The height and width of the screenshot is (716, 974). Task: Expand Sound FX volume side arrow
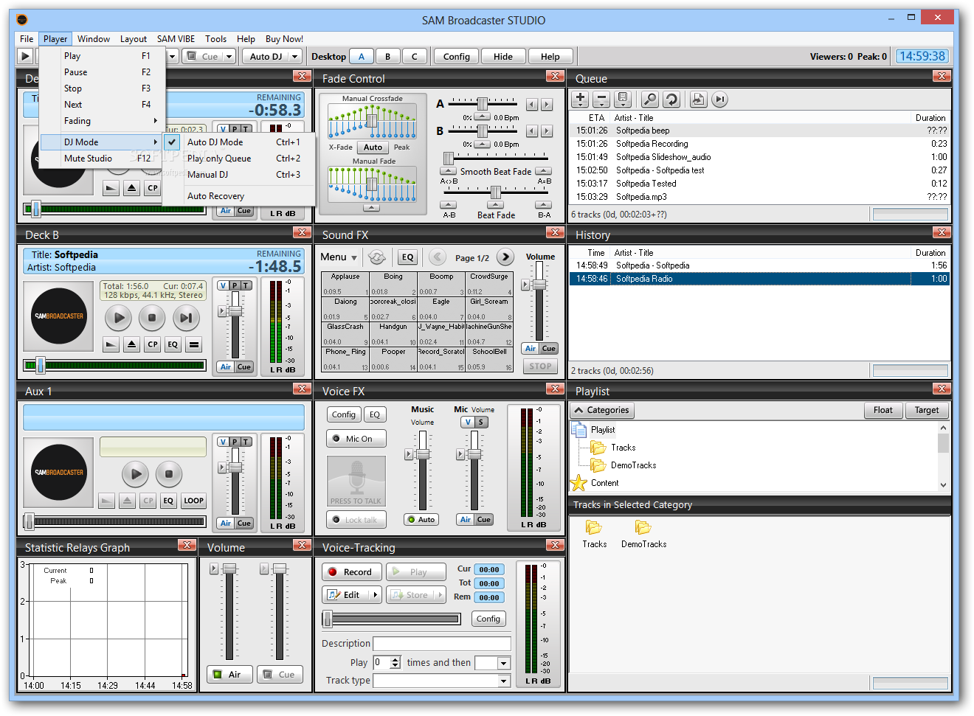[x=525, y=285]
